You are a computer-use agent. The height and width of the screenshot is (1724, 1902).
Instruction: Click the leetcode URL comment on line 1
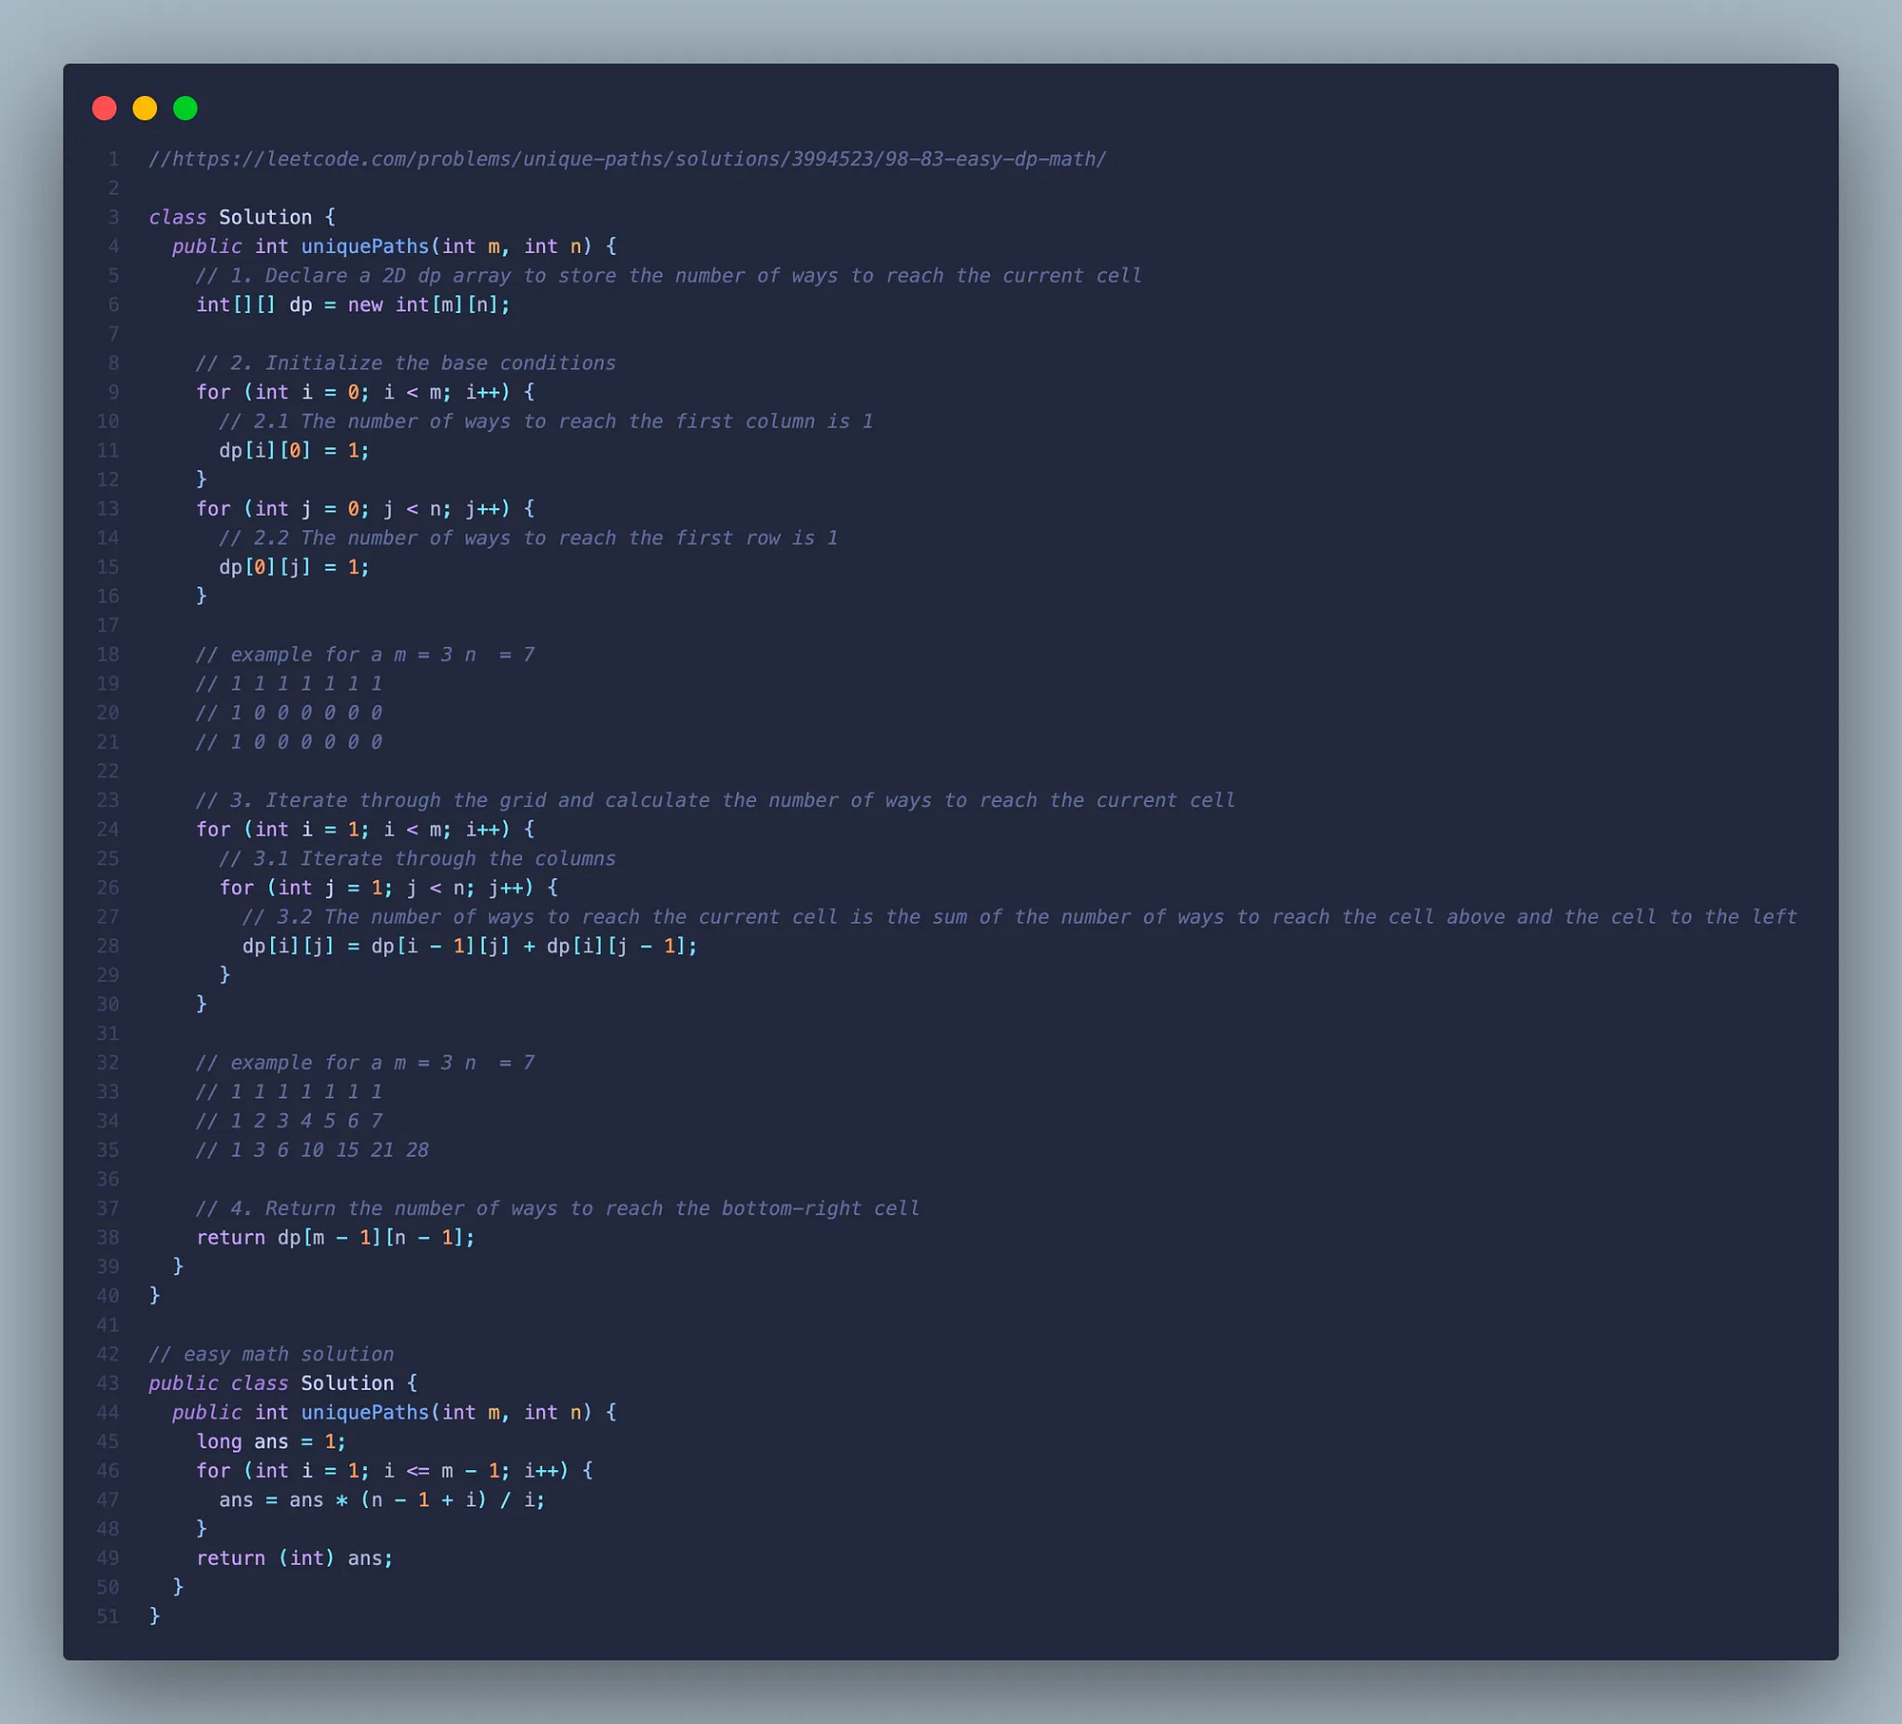[x=628, y=159]
